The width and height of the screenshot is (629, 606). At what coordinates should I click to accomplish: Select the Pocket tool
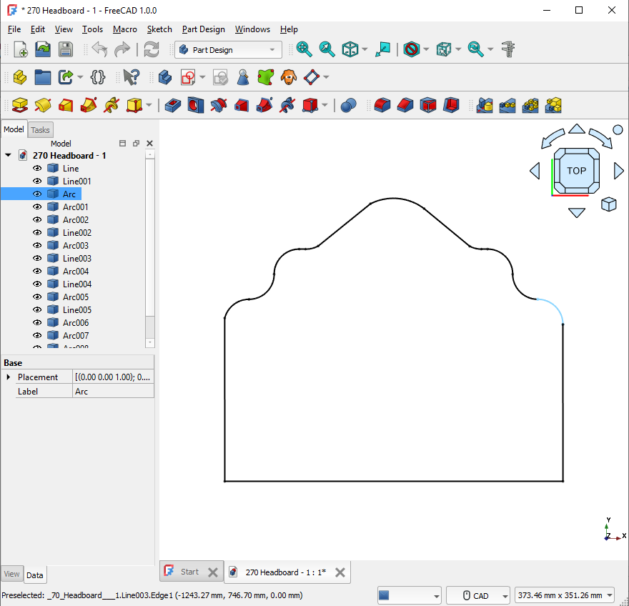point(173,106)
